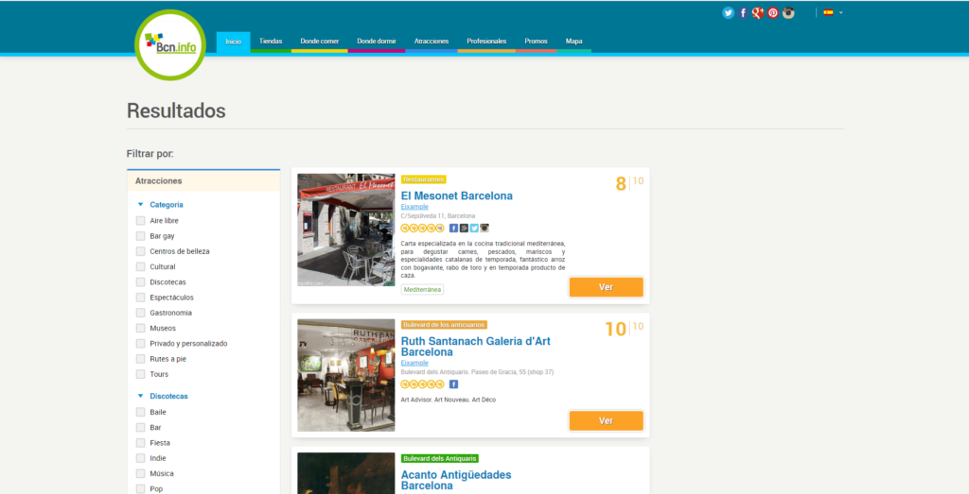This screenshot has height=494, width=969.
Task: Collapse the Discotecas filter group
Action: pyautogui.click(x=140, y=396)
